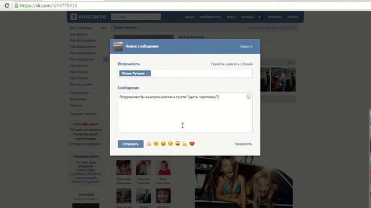371x208 pixels.
Task: Open сообщества in the top navigation
Action: [x=210, y=17]
